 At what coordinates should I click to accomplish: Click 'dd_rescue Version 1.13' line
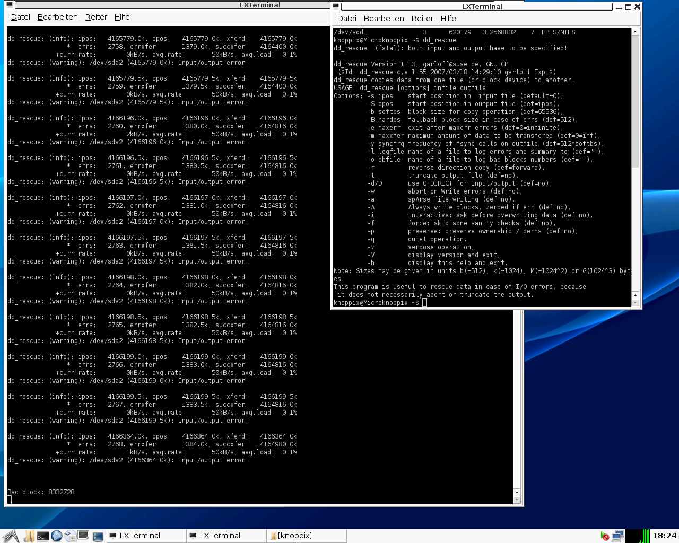(x=423, y=64)
